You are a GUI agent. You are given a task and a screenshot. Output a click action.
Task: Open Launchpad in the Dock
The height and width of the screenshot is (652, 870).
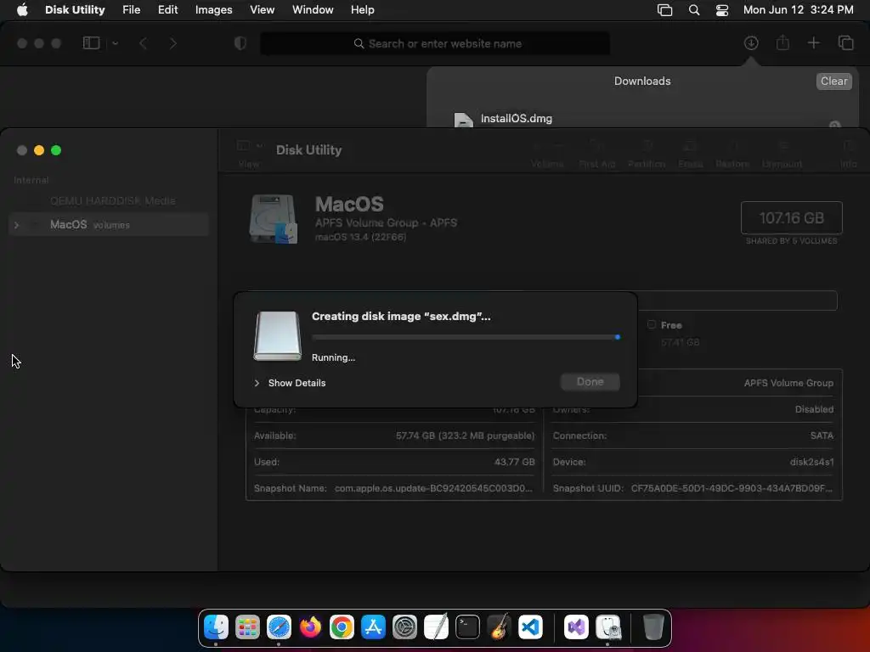(x=247, y=627)
